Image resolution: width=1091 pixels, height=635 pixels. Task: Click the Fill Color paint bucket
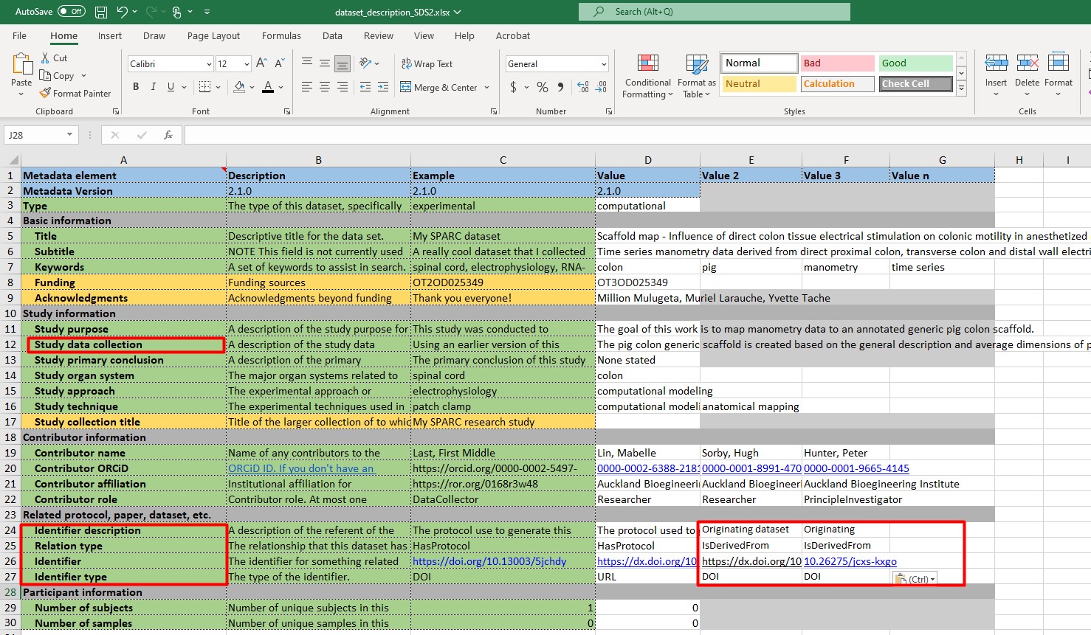pos(239,87)
